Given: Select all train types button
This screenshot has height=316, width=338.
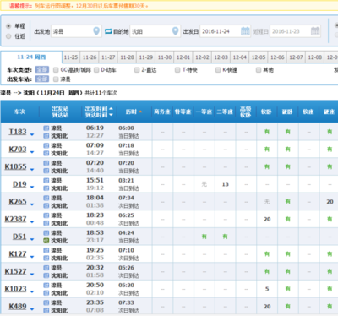Looking at the screenshot, I should pyautogui.click(x=42, y=69).
